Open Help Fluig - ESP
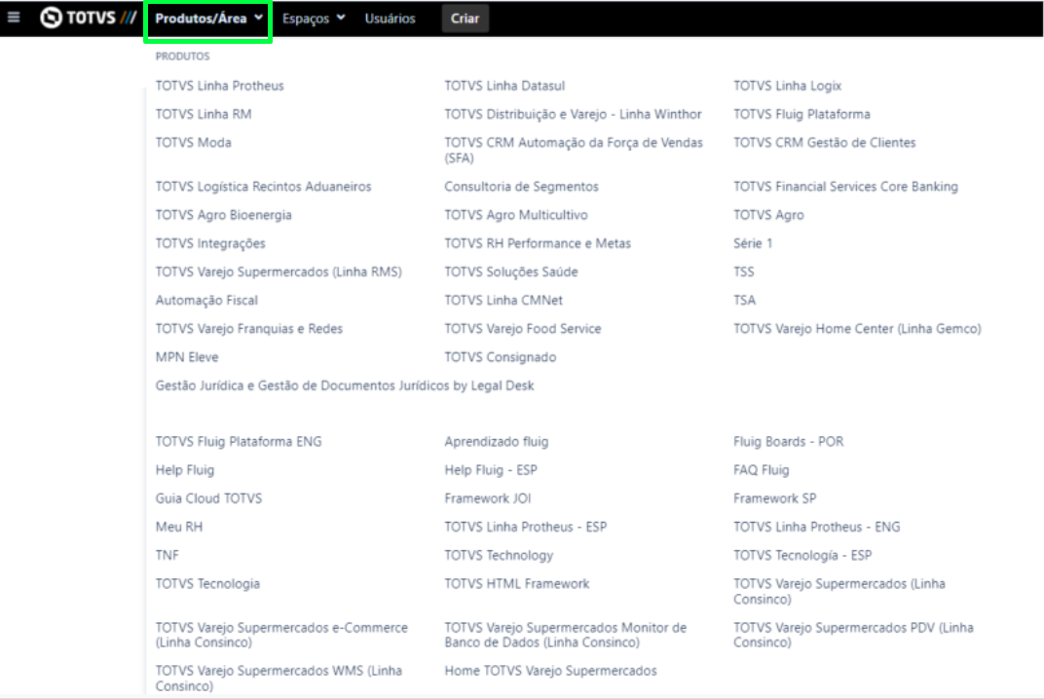 [491, 470]
